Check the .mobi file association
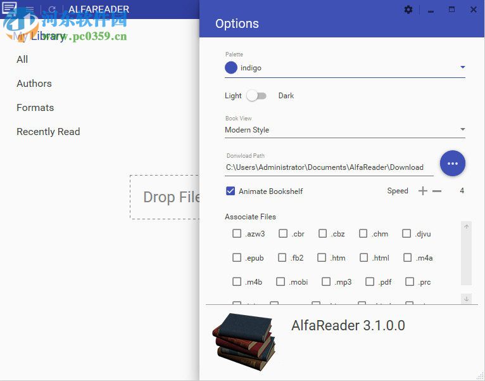 coord(280,281)
